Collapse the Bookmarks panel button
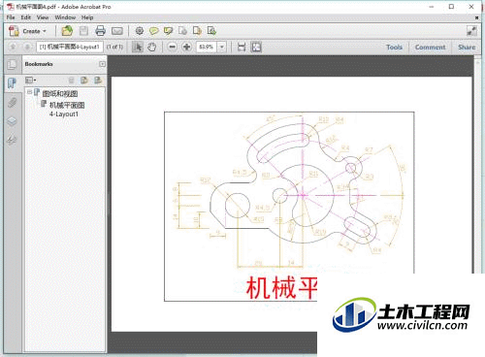Image resolution: width=485 pixels, height=357 pixels. [x=102, y=64]
